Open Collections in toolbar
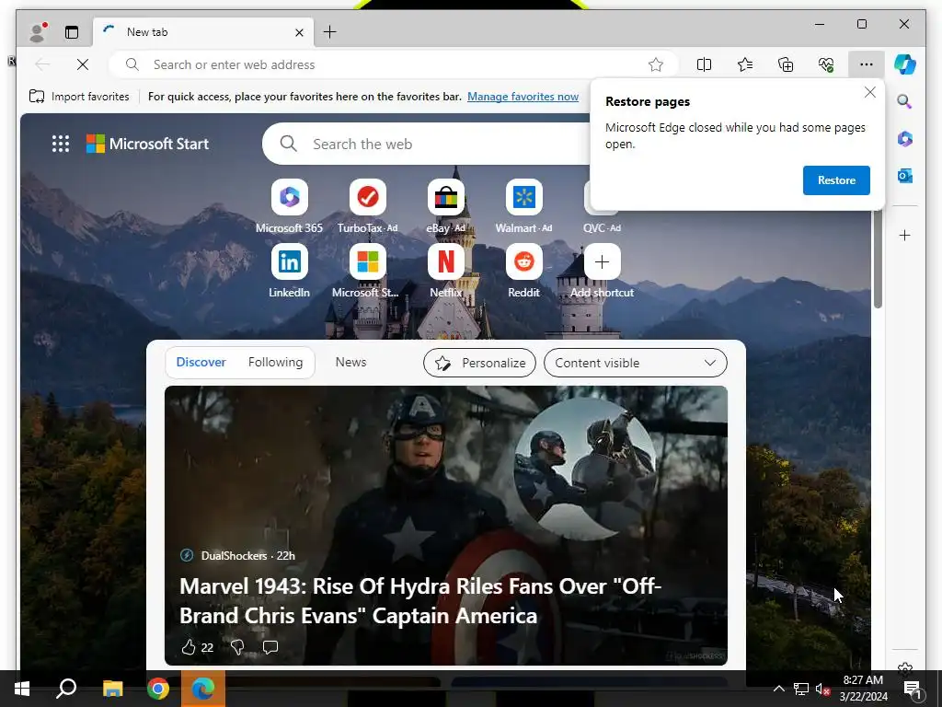 (x=786, y=64)
